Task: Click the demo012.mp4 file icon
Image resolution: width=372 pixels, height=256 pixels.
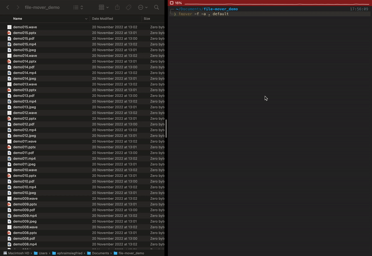Action: pos(9,130)
